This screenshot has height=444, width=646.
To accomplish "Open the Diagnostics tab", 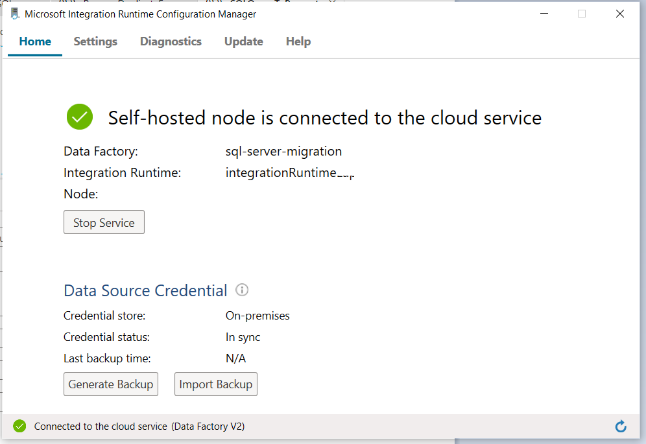I will [x=171, y=41].
